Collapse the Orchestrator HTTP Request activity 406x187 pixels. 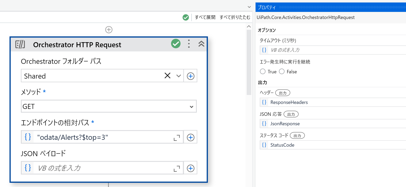point(201,44)
